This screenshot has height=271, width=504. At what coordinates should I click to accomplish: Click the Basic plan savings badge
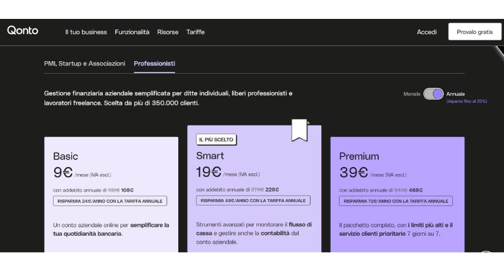click(110, 201)
